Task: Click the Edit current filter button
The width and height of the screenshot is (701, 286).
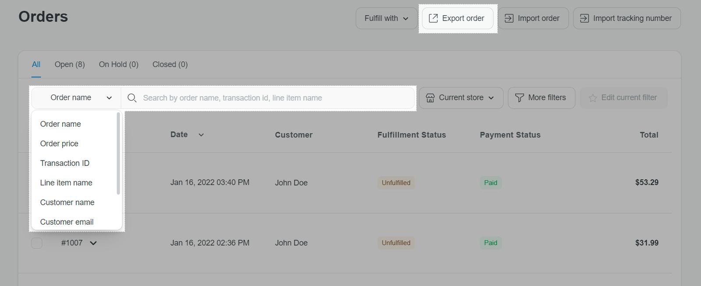Action: tap(624, 98)
